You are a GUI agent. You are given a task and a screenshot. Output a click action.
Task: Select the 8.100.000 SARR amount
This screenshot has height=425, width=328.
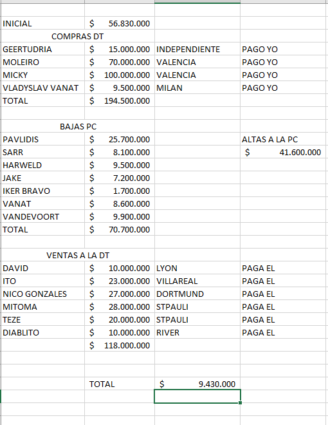coord(120,152)
